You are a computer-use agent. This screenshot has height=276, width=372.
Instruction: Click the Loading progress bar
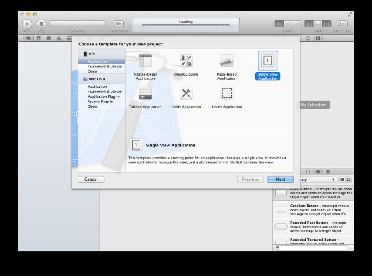click(x=186, y=25)
